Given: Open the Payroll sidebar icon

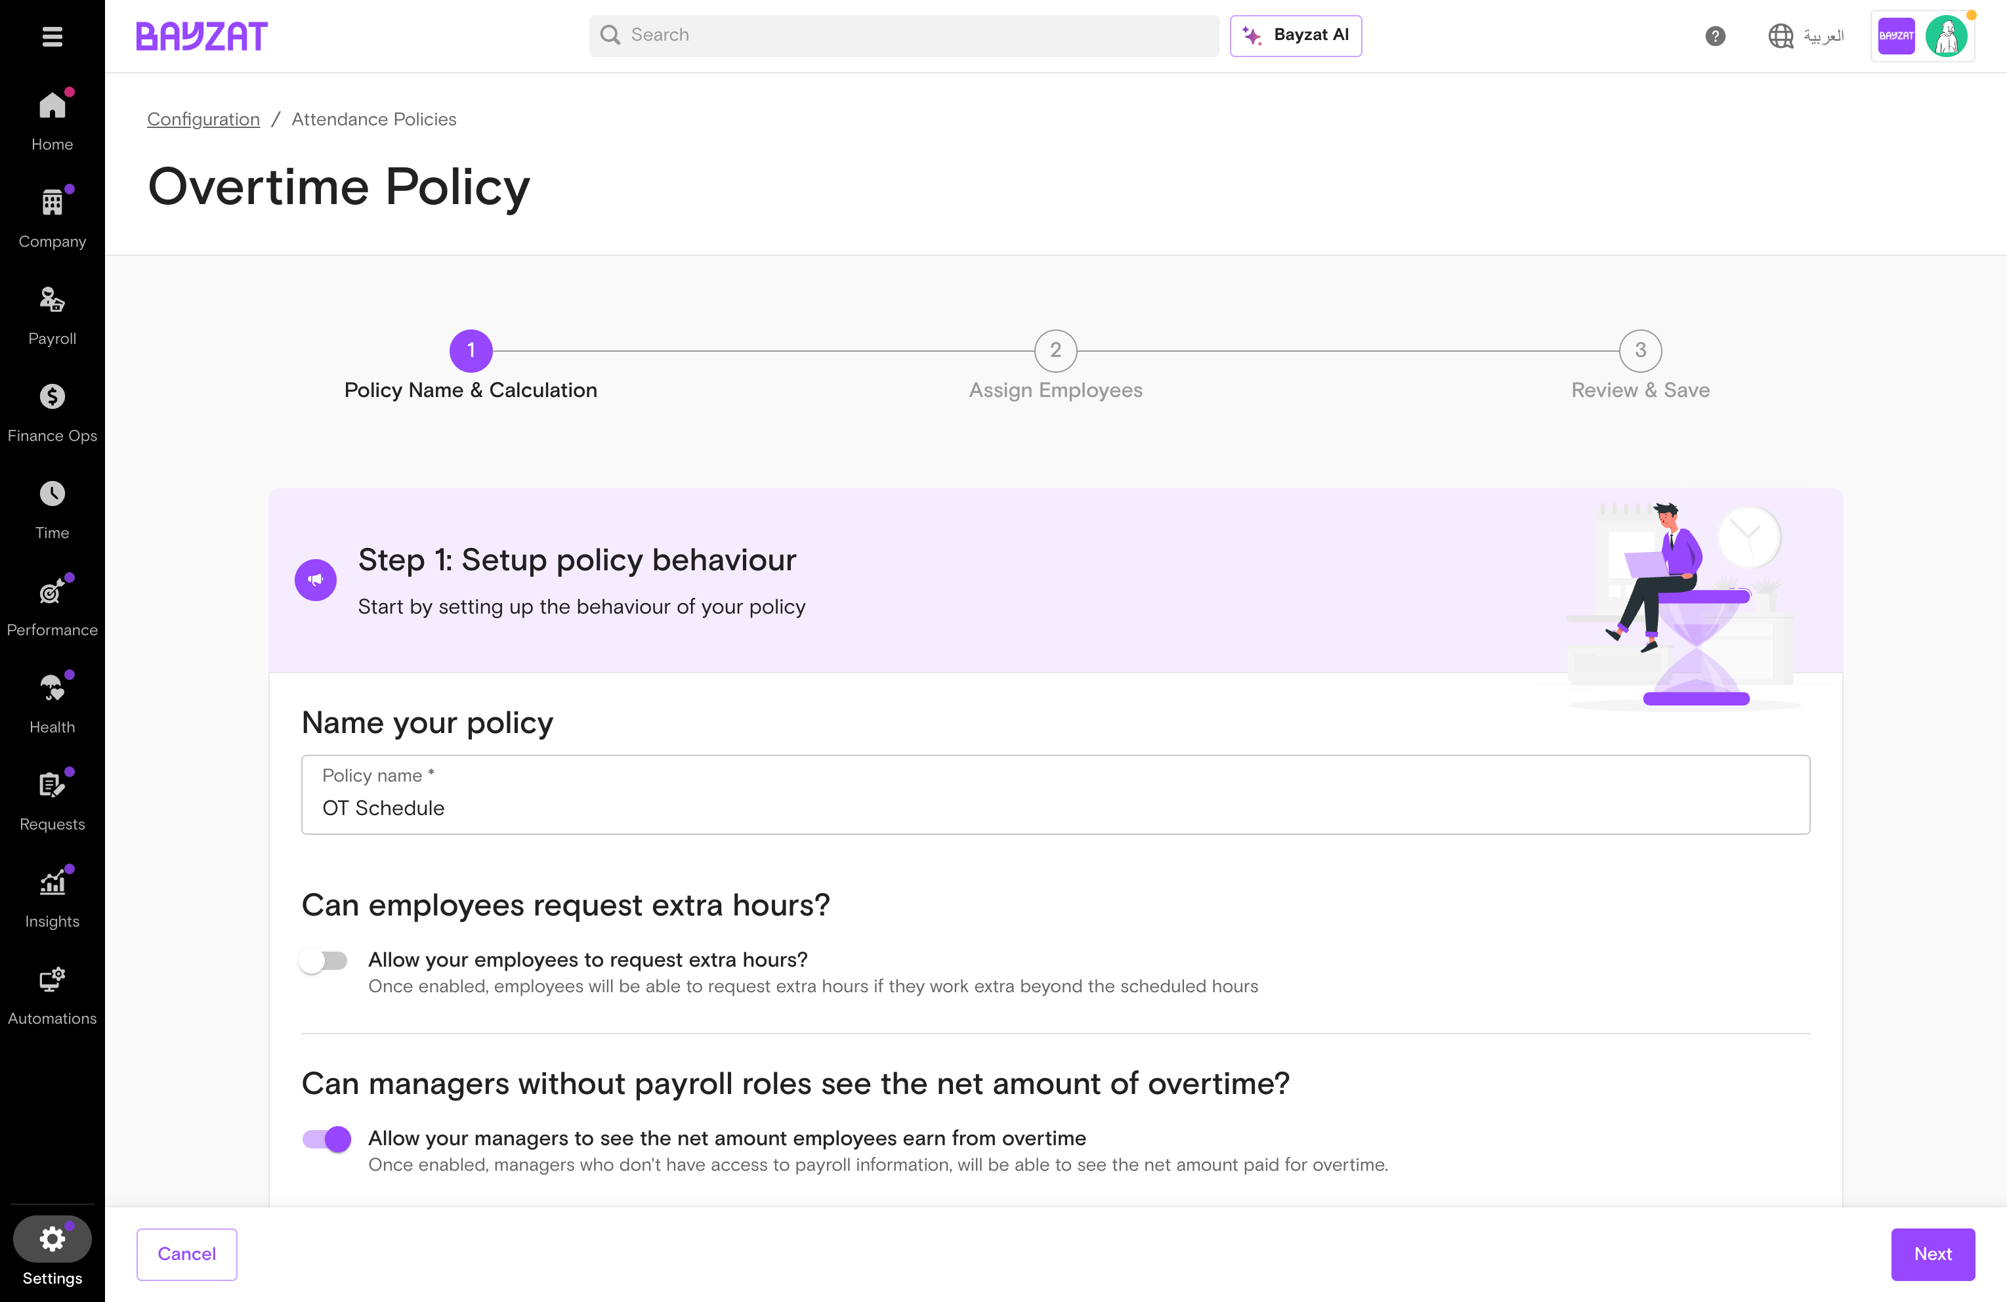Looking at the screenshot, I should click(53, 300).
